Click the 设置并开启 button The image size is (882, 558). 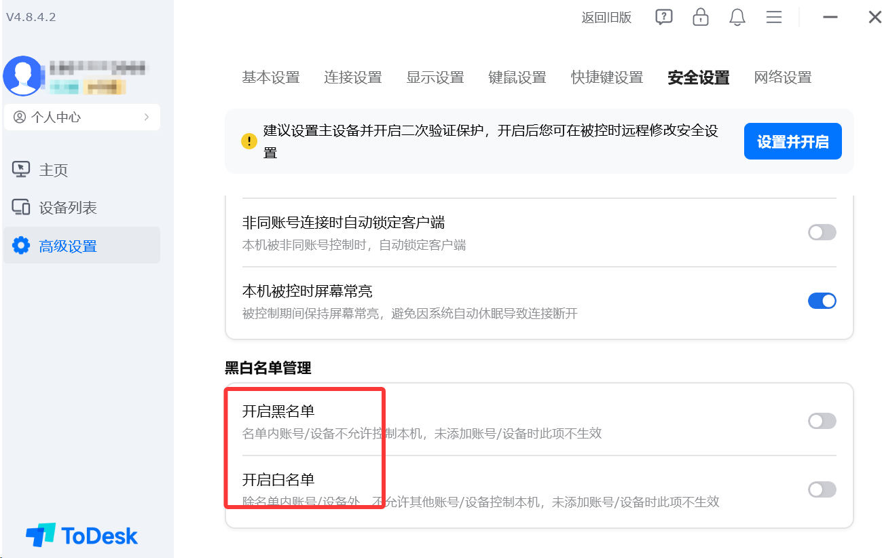[x=792, y=142]
